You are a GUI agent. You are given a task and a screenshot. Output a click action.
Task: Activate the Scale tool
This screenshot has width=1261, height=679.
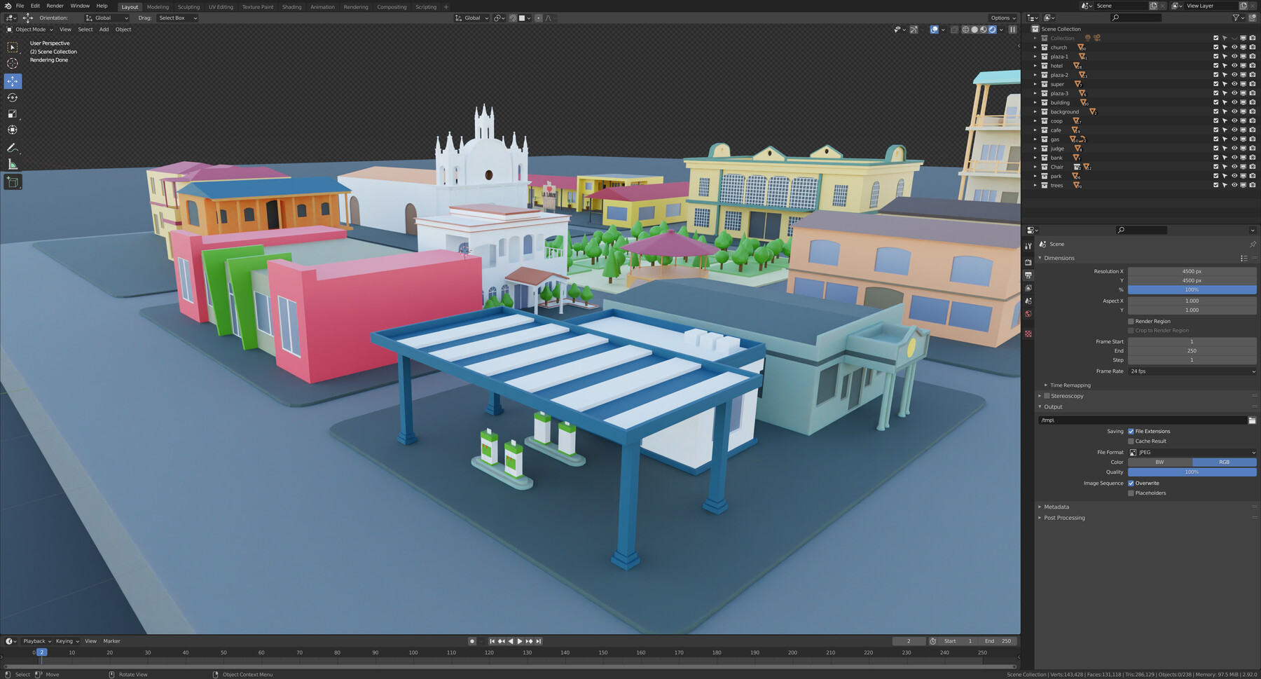point(13,113)
